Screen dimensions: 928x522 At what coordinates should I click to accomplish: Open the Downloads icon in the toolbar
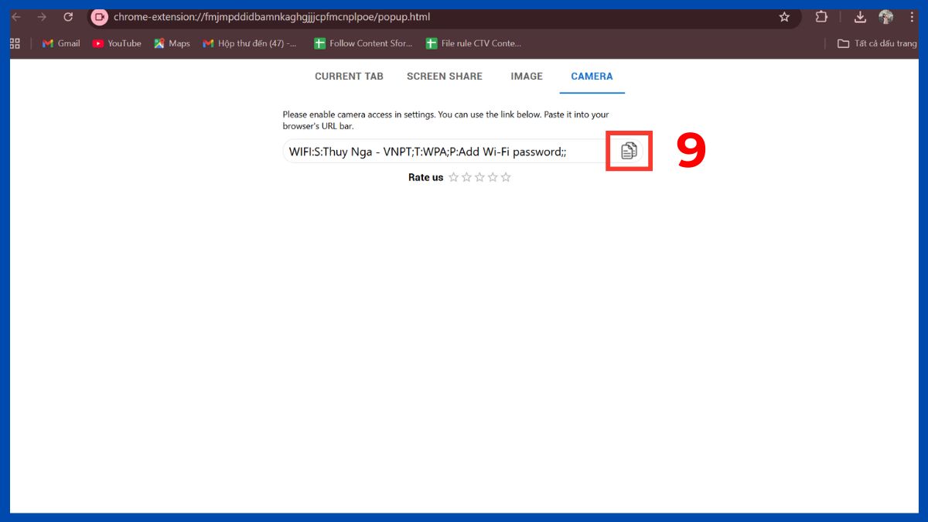coord(860,17)
